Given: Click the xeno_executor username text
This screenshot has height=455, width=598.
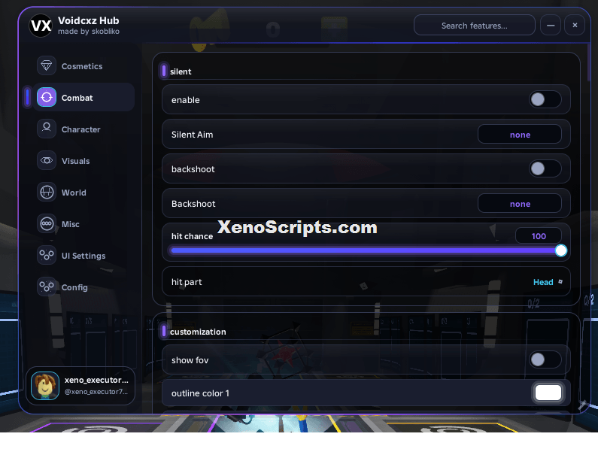Looking at the screenshot, I should coord(96,380).
